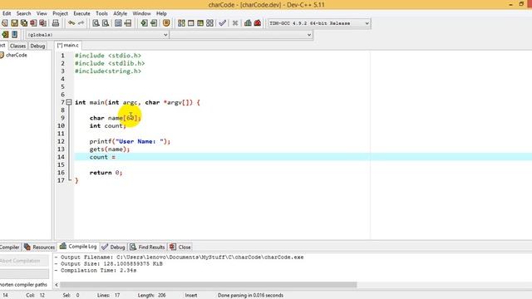Screen dimensions: 532x299
Task: Open the AStyle menu
Action: (x=120, y=13)
